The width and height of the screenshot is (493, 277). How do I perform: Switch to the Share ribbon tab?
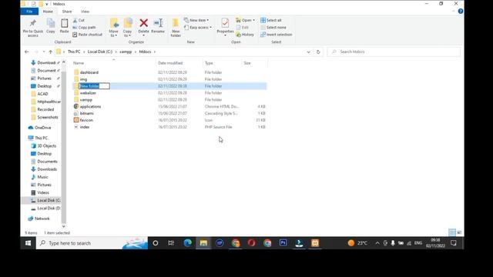coord(67,12)
